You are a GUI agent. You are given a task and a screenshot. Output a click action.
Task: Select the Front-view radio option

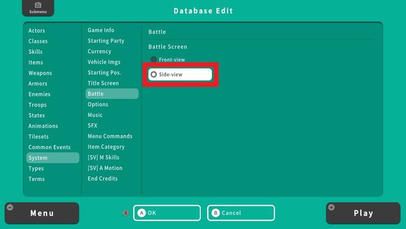167,60
